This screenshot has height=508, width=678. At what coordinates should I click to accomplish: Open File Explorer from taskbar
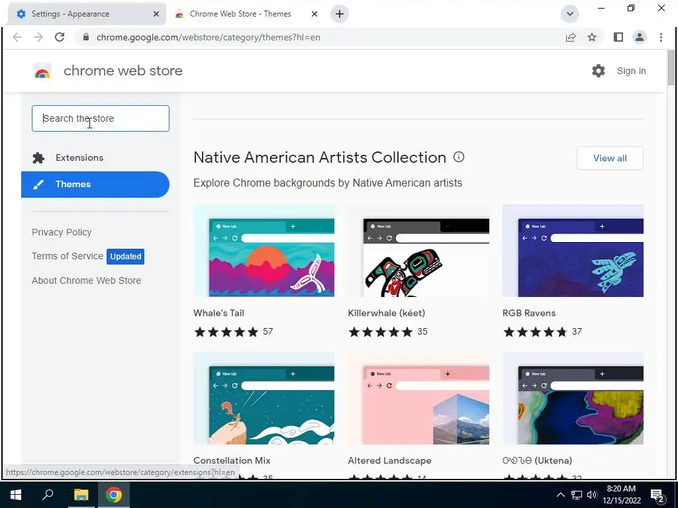[x=81, y=495]
